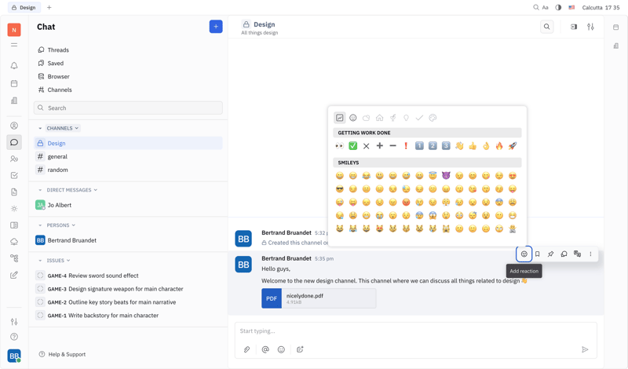Open channel settings sliders icon in header
Image resolution: width=628 pixels, height=369 pixels.
pyautogui.click(x=590, y=27)
